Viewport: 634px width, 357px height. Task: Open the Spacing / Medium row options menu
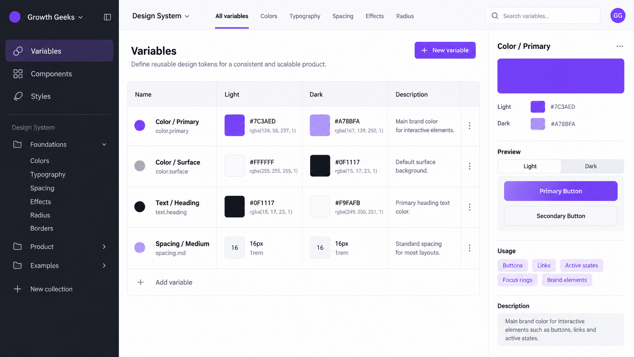[469, 248]
